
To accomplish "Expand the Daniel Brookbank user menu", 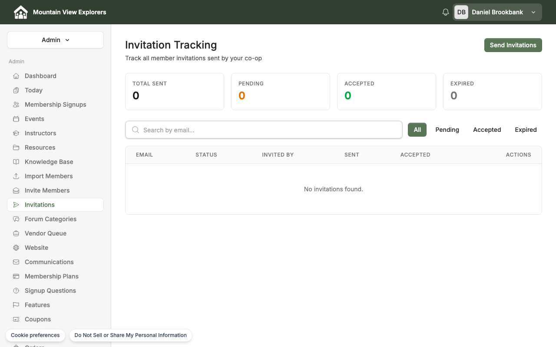I will 497,12.
